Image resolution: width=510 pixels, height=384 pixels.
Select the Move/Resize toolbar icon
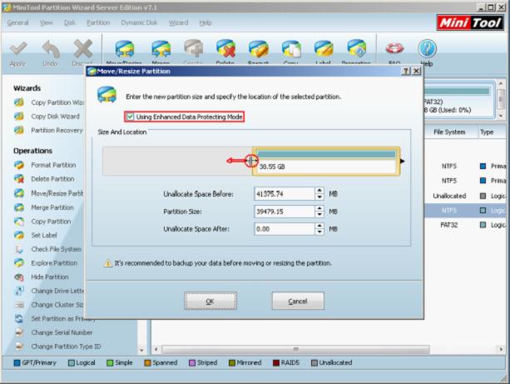(x=125, y=50)
